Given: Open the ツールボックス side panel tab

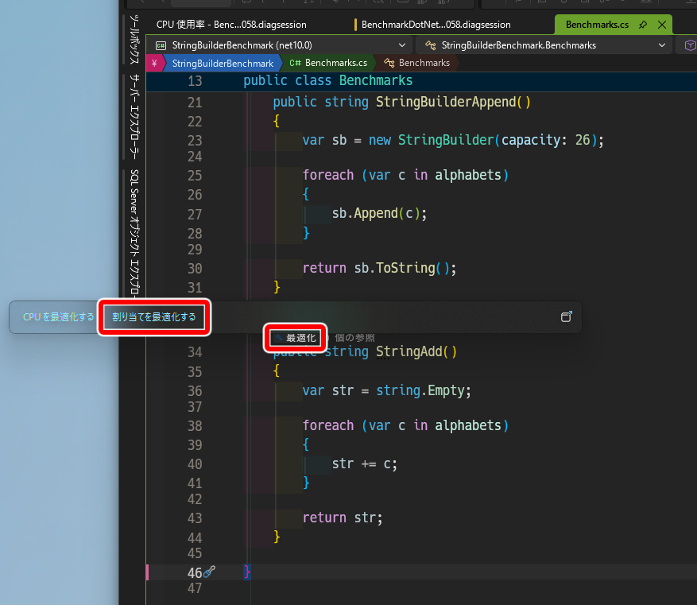Looking at the screenshot, I should tap(134, 39).
